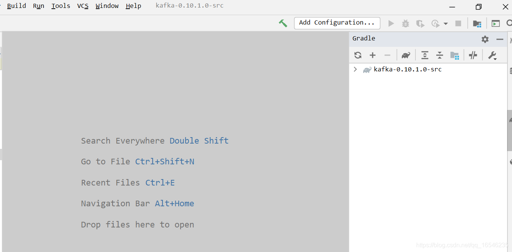
Task: Click the Gradle minus (unlink project) icon
Action: 387,55
